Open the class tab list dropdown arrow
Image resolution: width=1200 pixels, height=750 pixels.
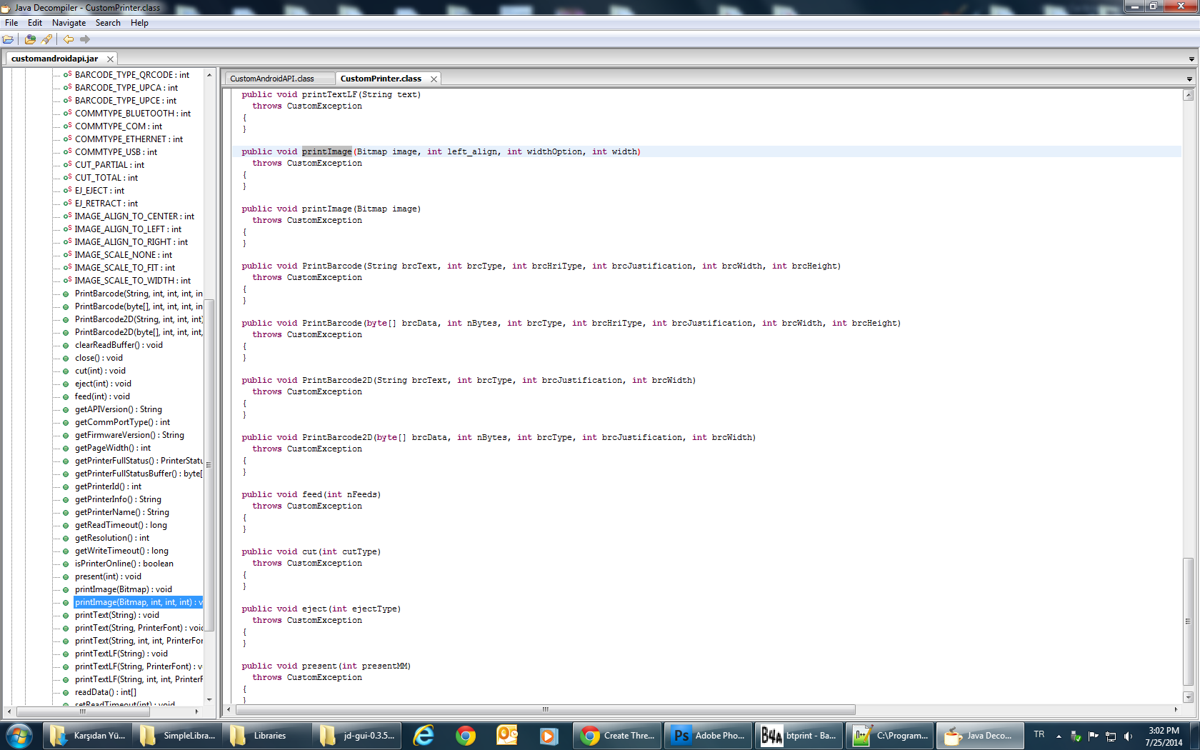click(x=1189, y=79)
